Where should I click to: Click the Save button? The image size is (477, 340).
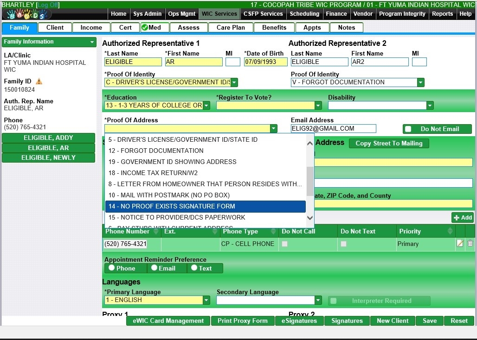429,321
